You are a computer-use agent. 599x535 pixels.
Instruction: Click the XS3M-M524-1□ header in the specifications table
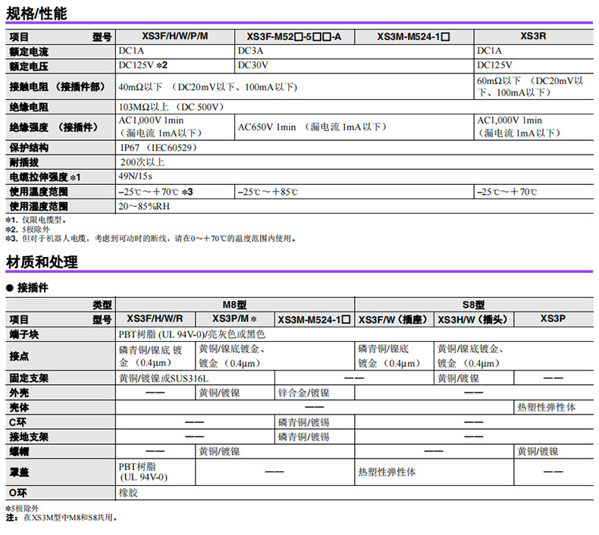tap(414, 36)
